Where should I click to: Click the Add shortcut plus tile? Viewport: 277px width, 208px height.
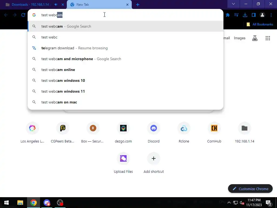(x=154, y=163)
